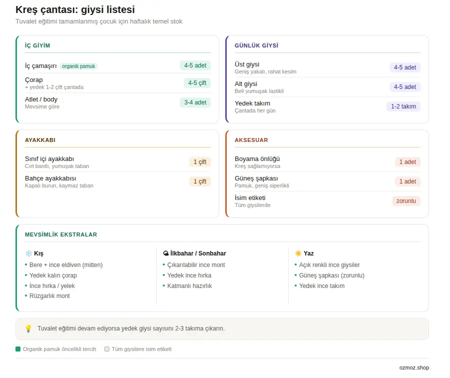450x378 pixels.
Task: Toggle the 'Tüm giysilere isim etiketi' checkbox
Action: (x=107, y=349)
